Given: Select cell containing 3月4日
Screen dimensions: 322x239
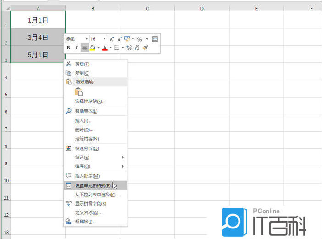Looking at the screenshot, I should [38, 37].
